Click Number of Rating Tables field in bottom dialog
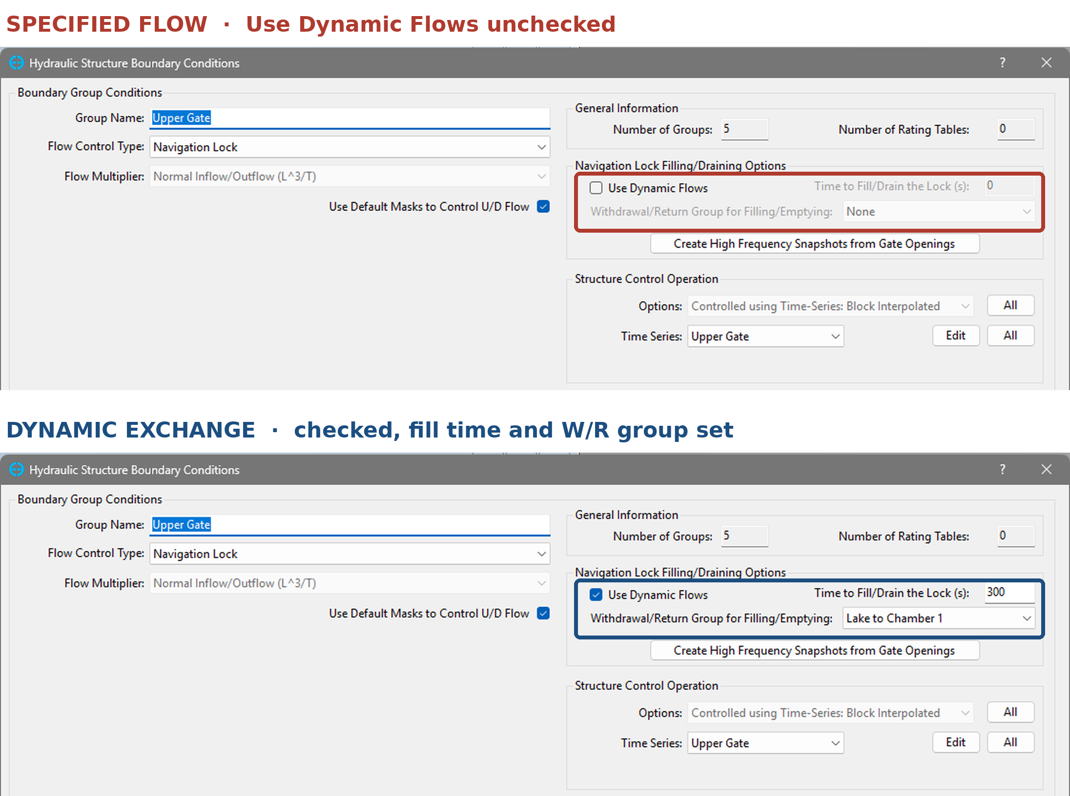1070x796 pixels. tap(1016, 536)
